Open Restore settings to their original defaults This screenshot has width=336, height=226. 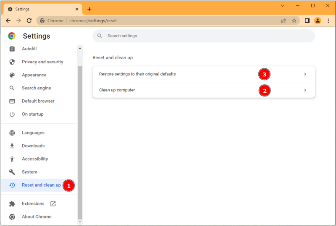[x=204, y=74]
